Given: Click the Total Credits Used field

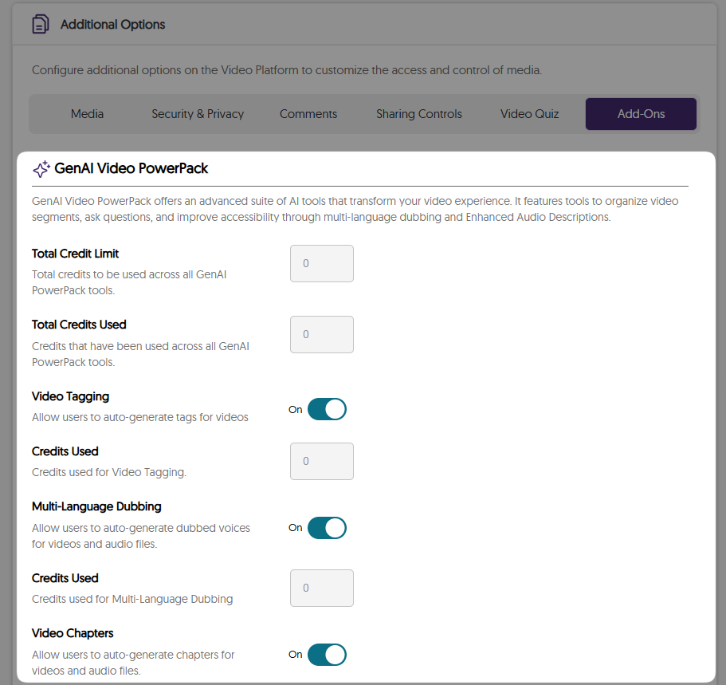Looking at the screenshot, I should 321,334.
